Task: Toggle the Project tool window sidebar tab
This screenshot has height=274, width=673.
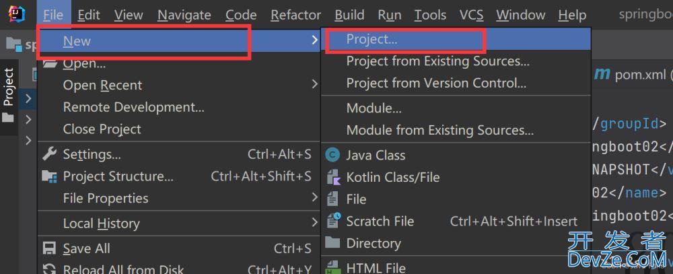Action: click(x=9, y=96)
